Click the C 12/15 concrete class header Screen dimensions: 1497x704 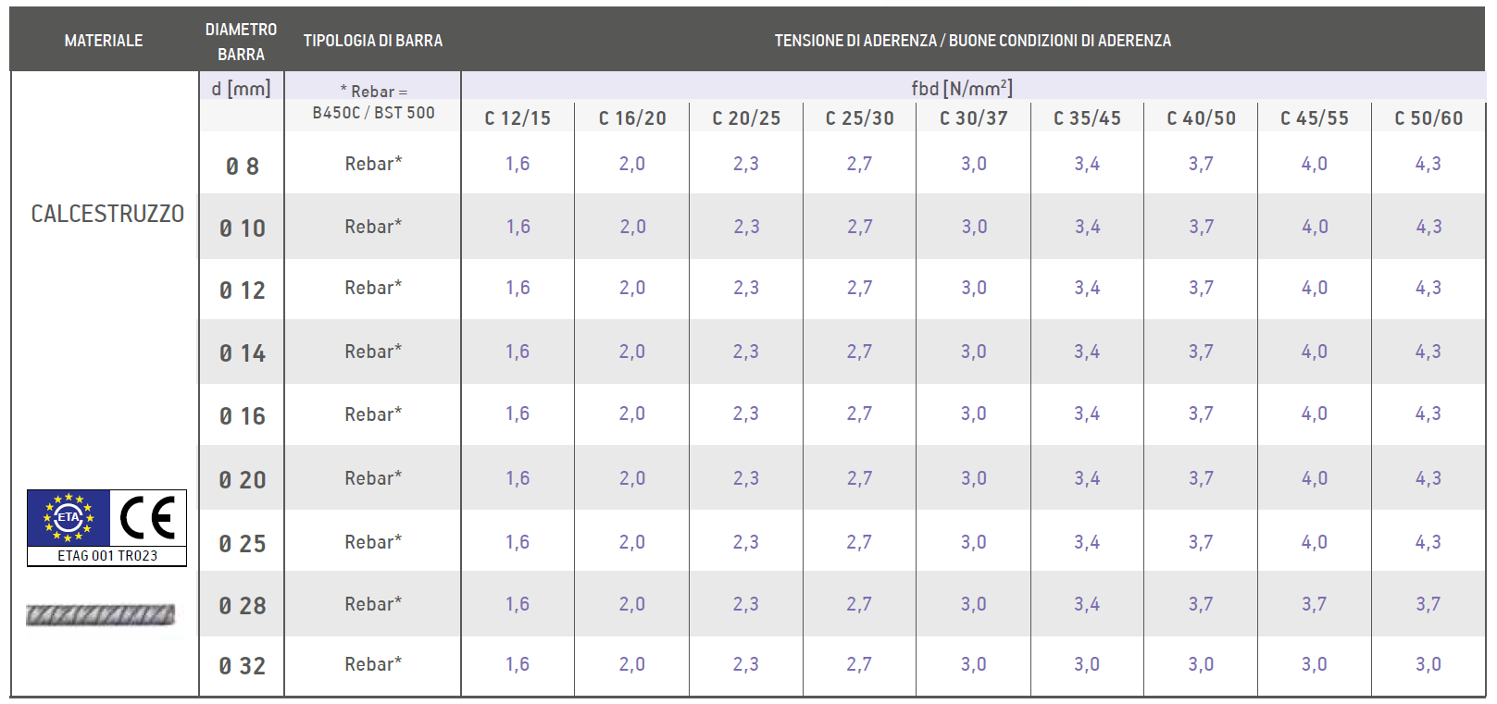pos(518,118)
